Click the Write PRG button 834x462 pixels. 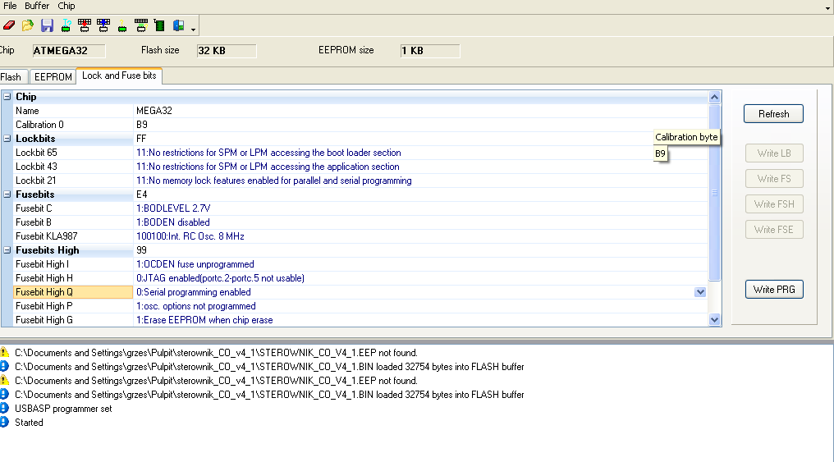click(x=773, y=289)
